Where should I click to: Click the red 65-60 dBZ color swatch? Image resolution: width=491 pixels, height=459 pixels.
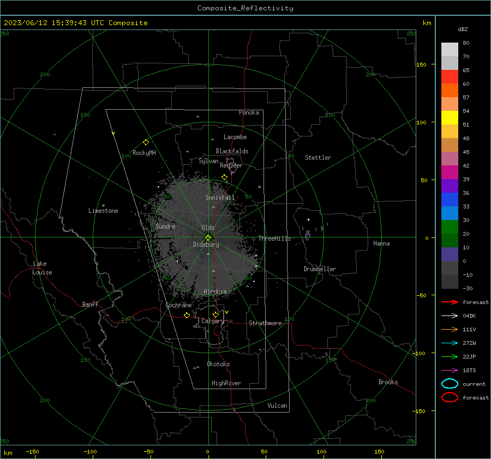click(x=450, y=77)
